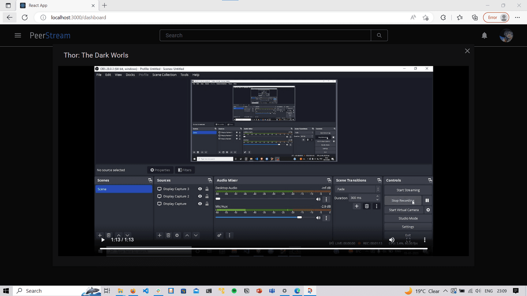This screenshot has width=527, height=296.
Task: Click Start Streaming in OBS video
Action: (x=408, y=190)
